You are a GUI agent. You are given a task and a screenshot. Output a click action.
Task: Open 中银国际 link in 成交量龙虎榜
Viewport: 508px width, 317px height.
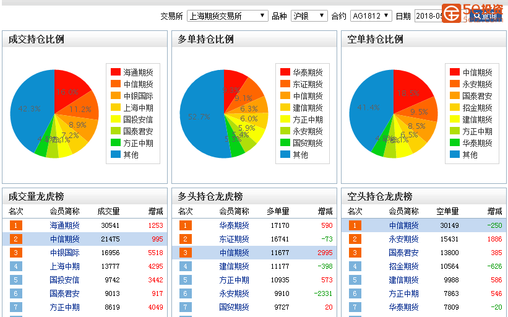point(64,253)
